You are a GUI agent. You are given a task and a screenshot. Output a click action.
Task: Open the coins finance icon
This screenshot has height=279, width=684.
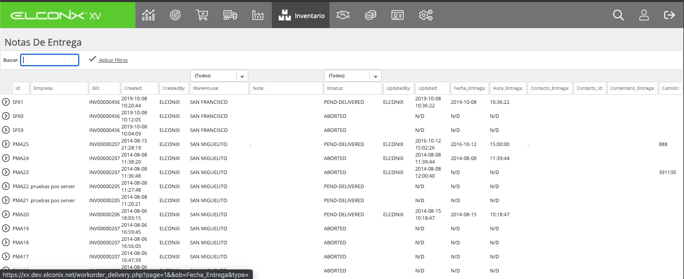tap(371, 15)
